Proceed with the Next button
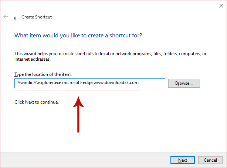The height and width of the screenshot is (168, 227). coord(183,160)
